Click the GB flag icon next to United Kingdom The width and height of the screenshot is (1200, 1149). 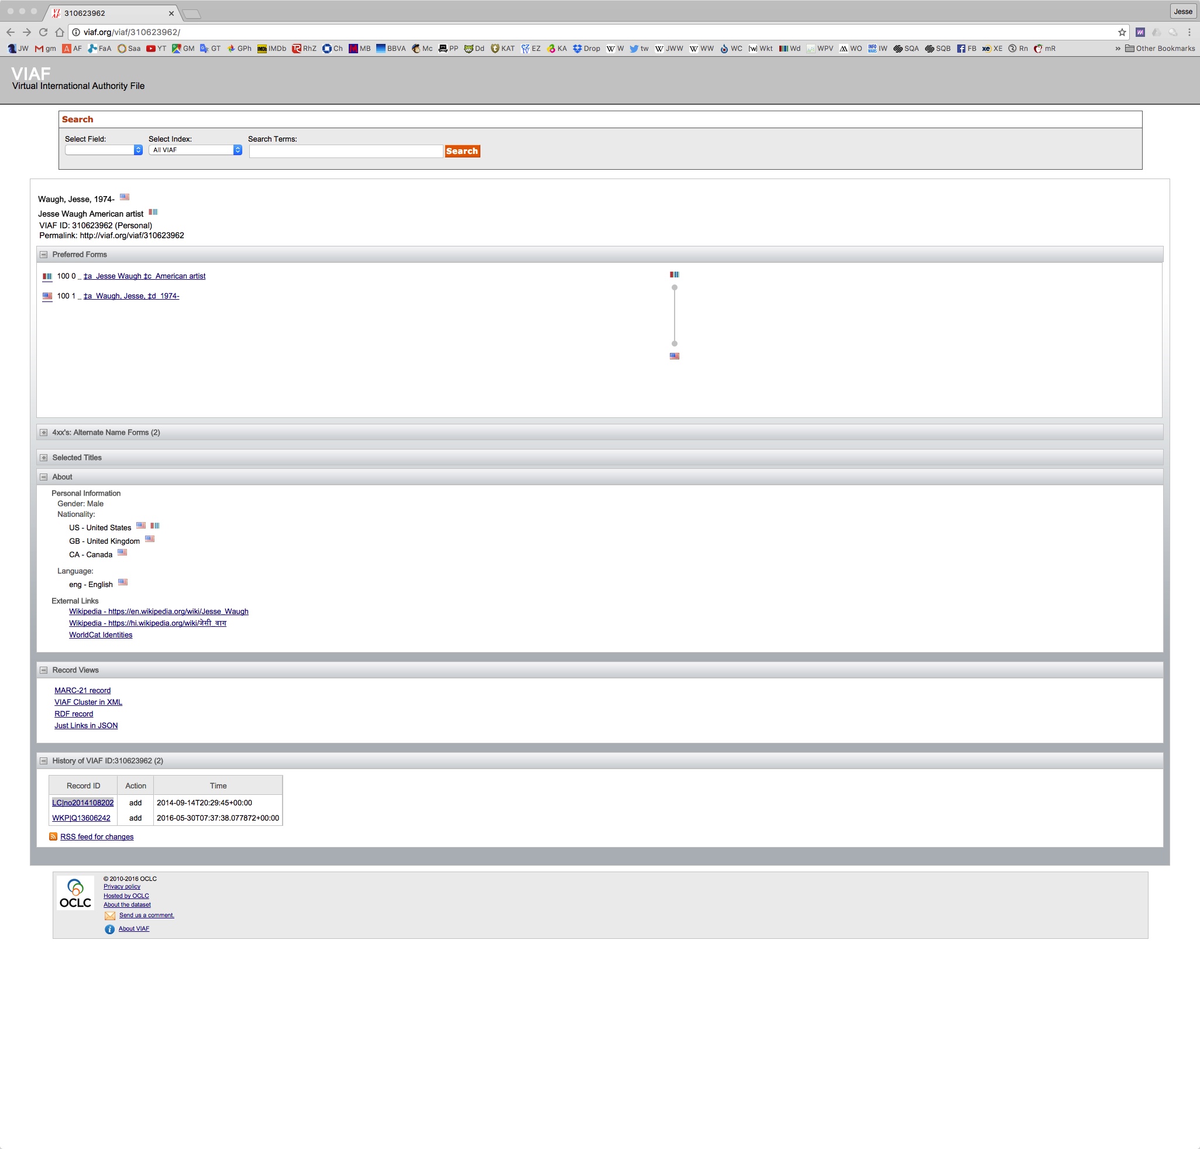[149, 540]
